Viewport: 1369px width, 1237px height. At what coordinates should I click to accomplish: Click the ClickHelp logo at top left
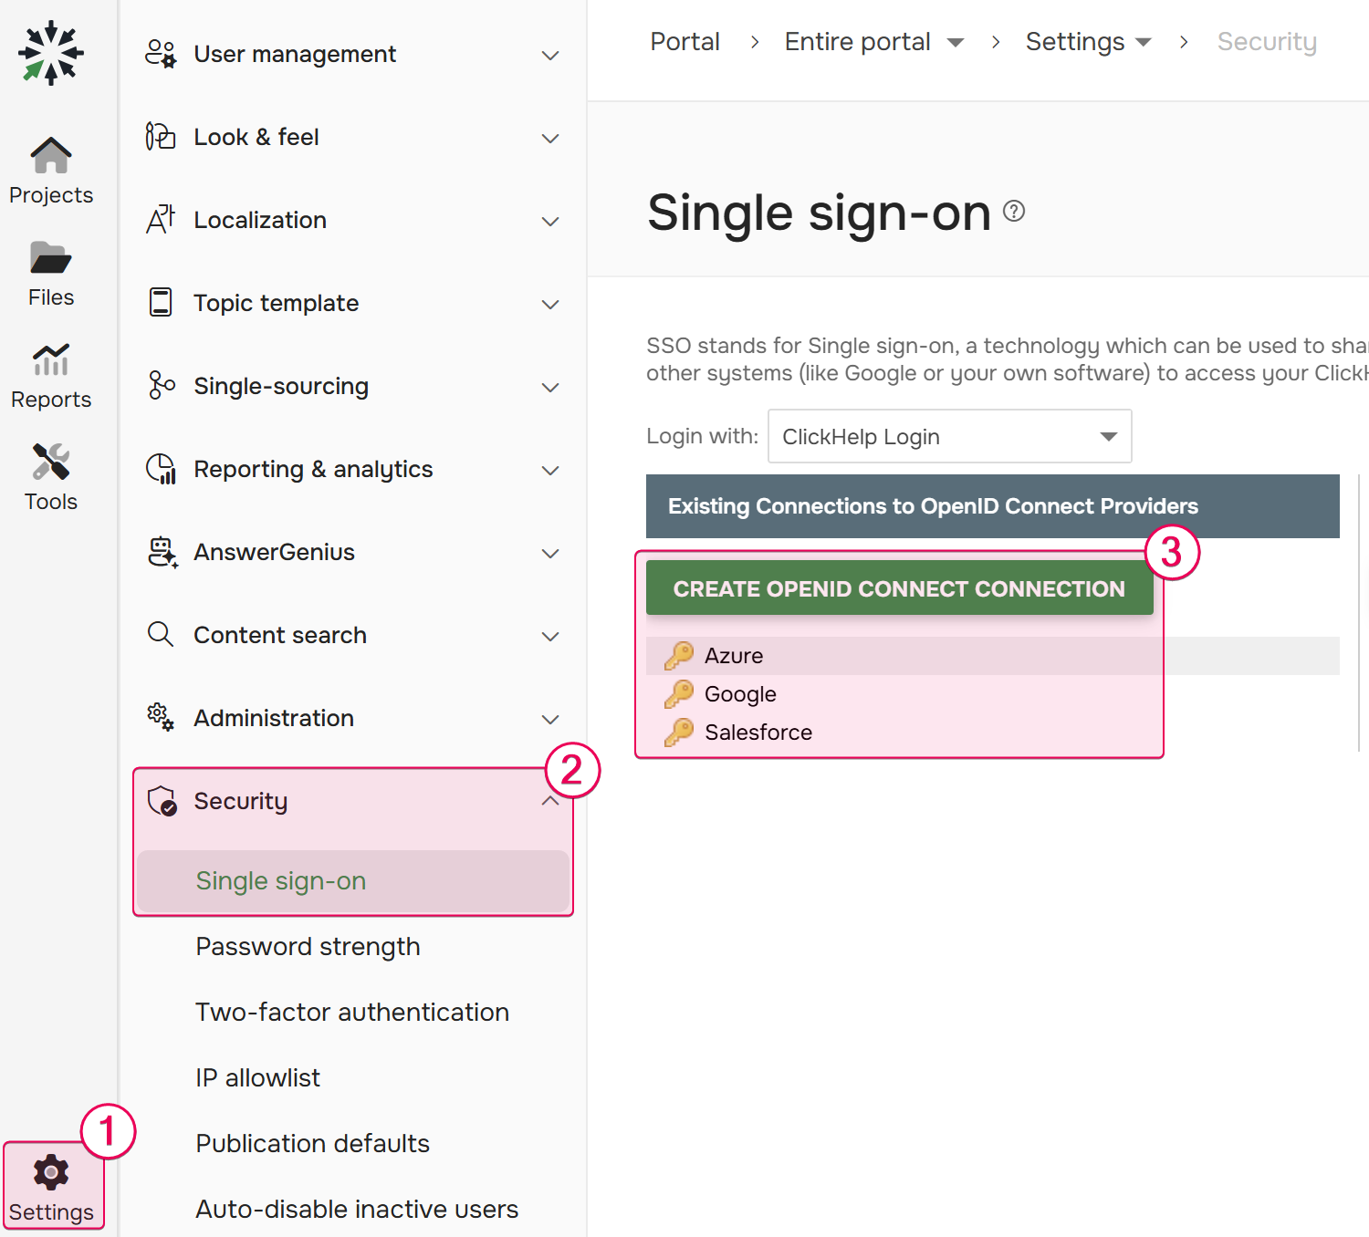(50, 52)
